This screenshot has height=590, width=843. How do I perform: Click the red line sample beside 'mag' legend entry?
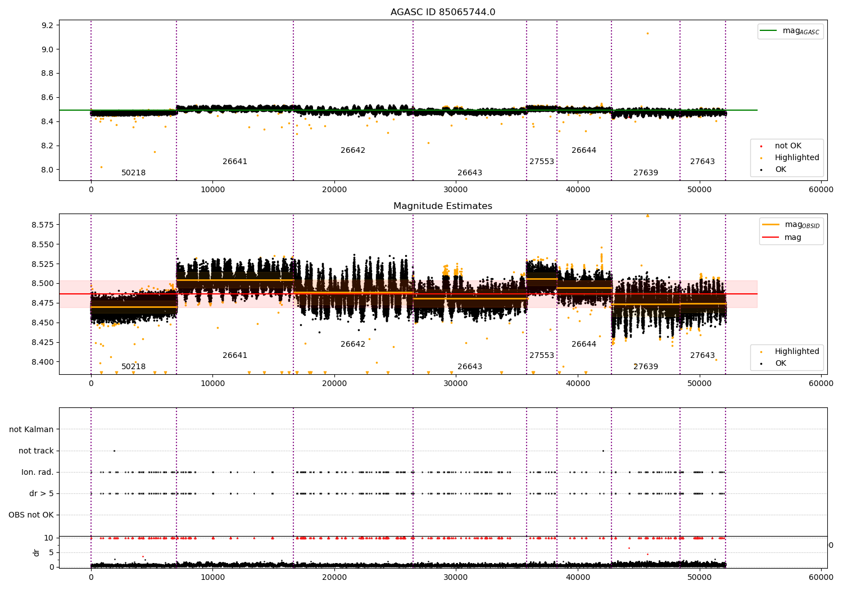tap(771, 238)
